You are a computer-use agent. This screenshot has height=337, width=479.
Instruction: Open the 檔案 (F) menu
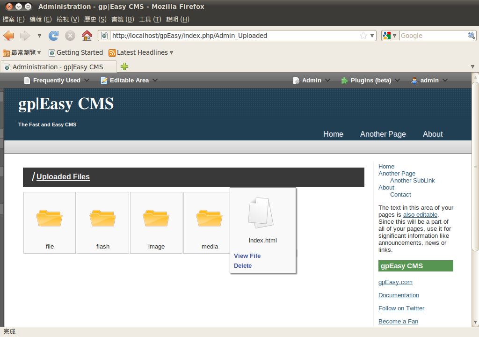(x=14, y=19)
